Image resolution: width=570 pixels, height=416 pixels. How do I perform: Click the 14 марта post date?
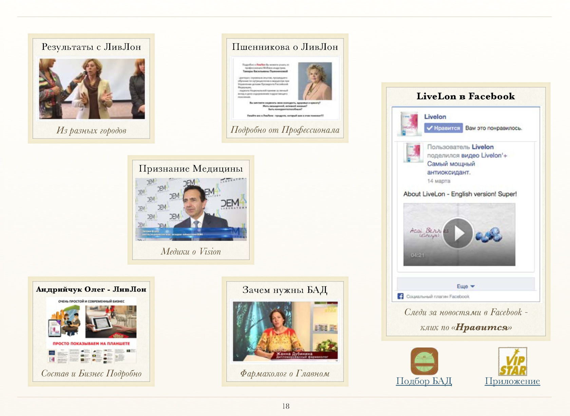439,181
